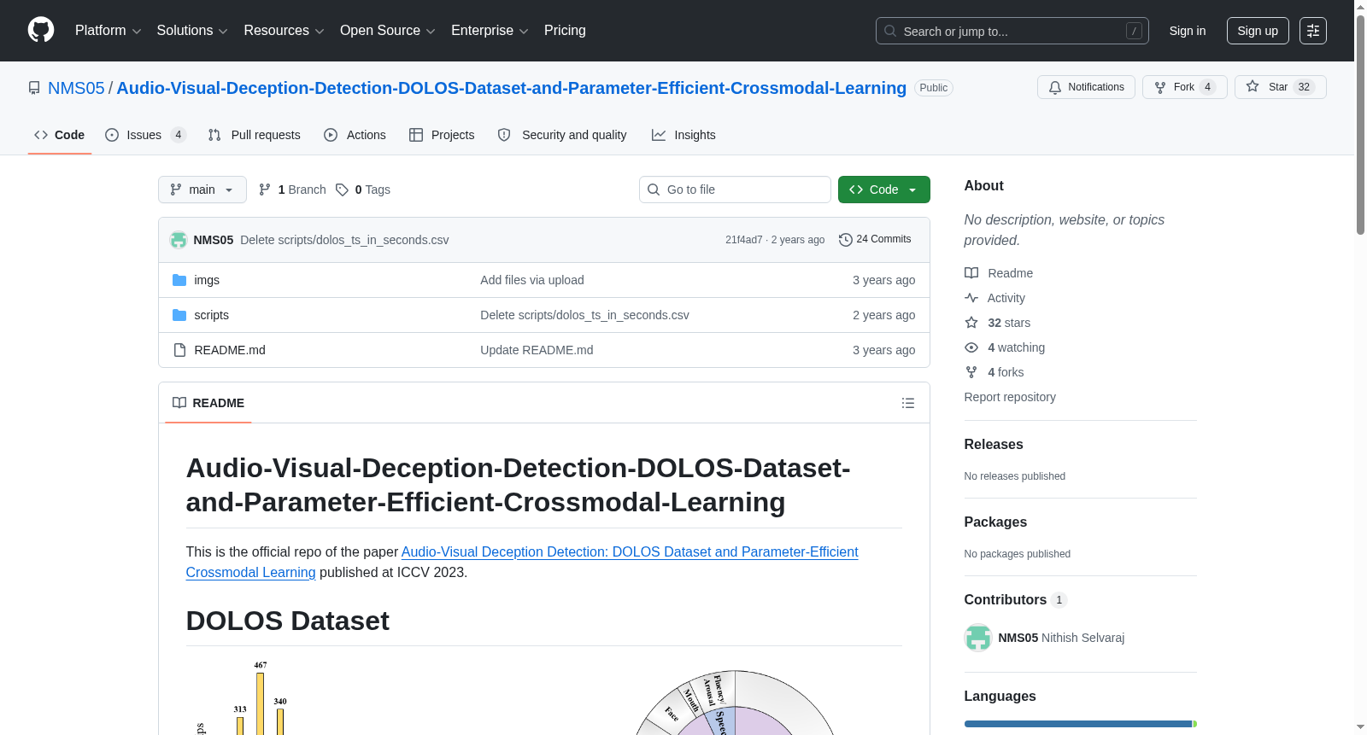Expand the Open Source menu
Viewport: 1367px width, 735px height.
[388, 31]
